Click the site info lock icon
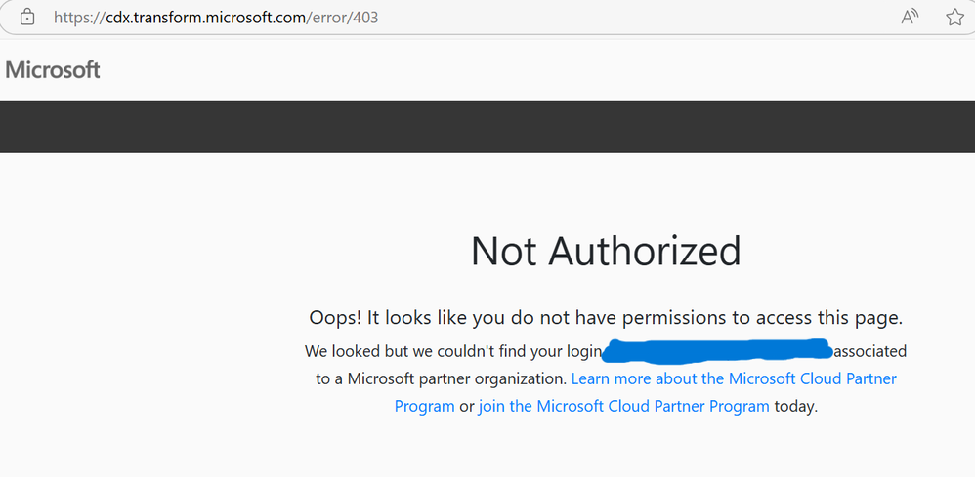The image size is (975, 477). point(27,18)
